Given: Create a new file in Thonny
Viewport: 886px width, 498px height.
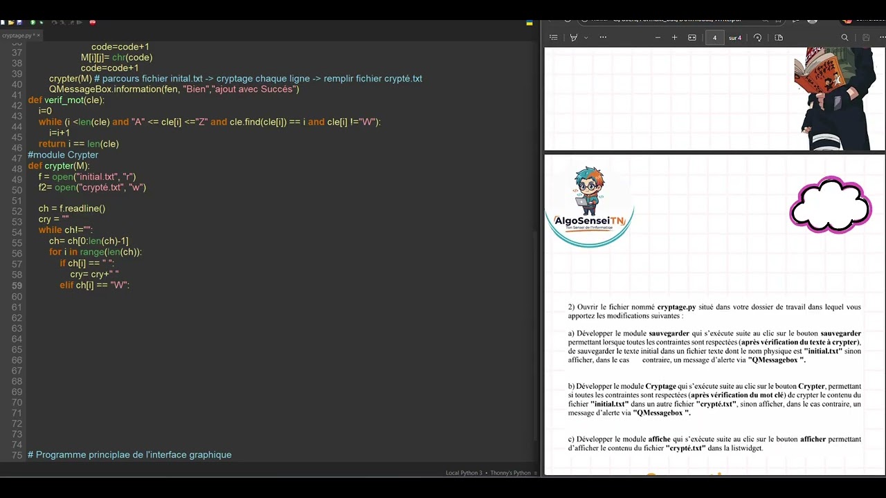Looking at the screenshot, I should pyautogui.click(x=3, y=23).
